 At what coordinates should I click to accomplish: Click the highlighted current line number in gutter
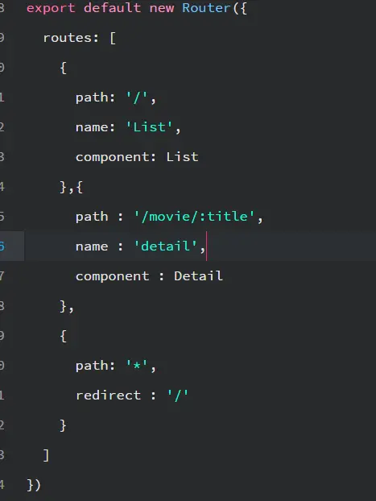click(x=2, y=246)
